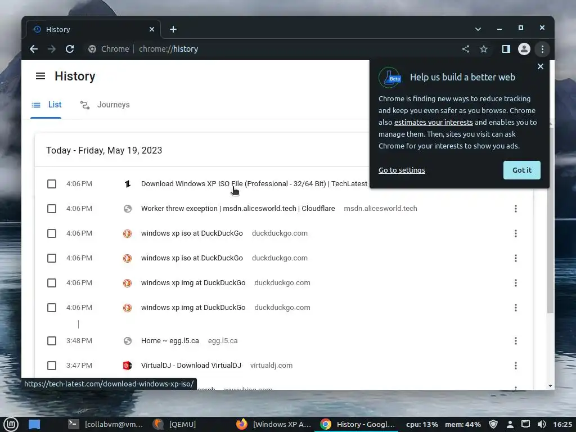This screenshot has height=432, width=576.
Task: Click the Beta flask icon in popup
Action: [390, 77]
